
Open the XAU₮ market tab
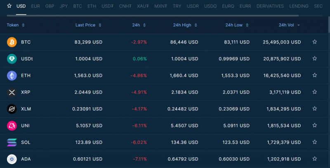(x=143, y=6)
